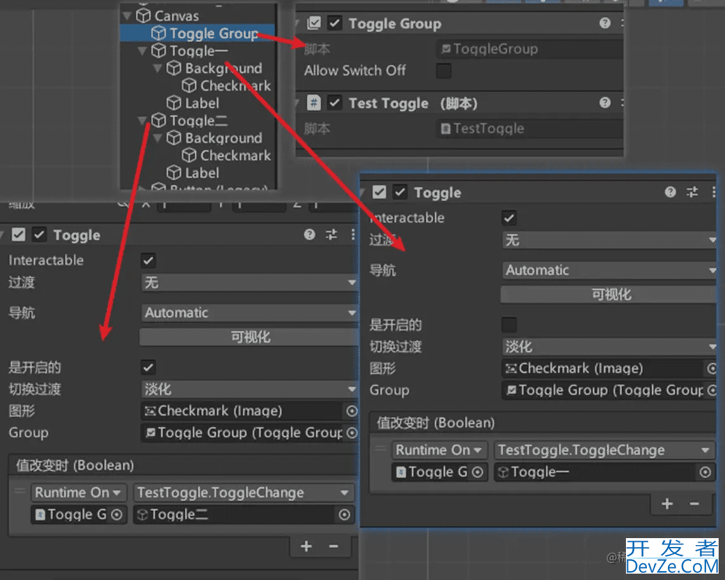Open the 切换过渡 淡化 dropdown in Toggle一 inspector

pyautogui.click(x=609, y=346)
